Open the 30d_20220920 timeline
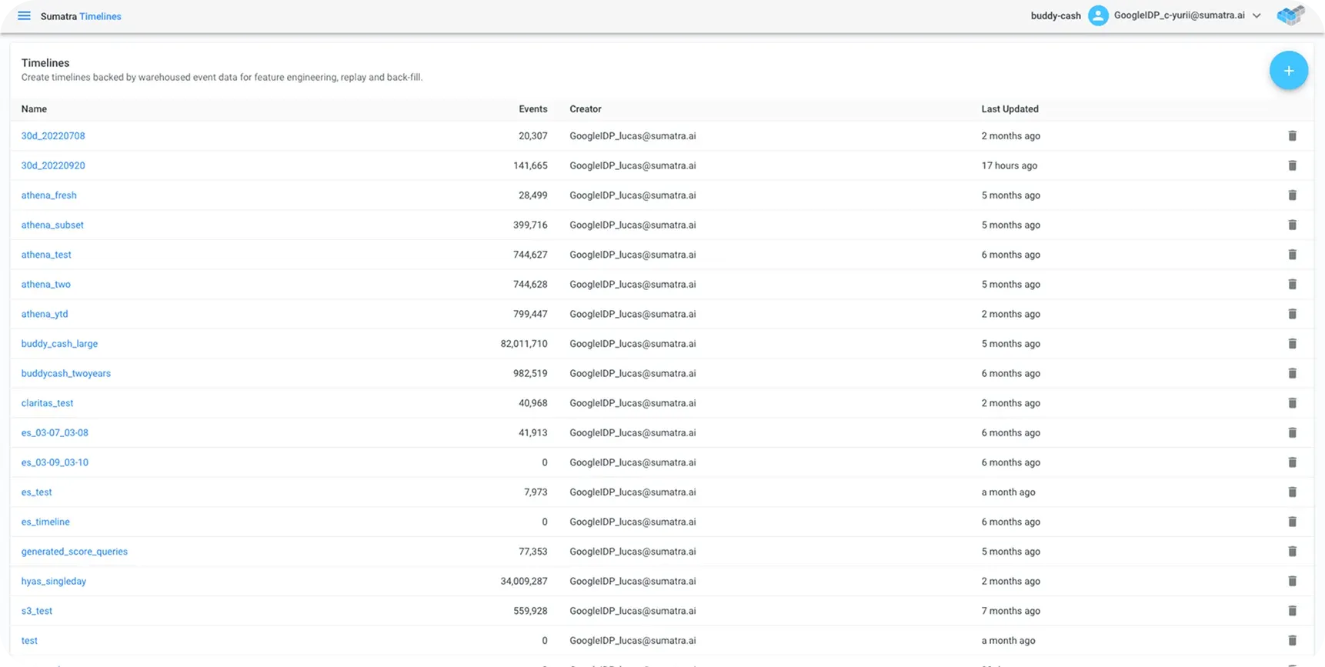The height and width of the screenshot is (667, 1325). tap(53, 165)
